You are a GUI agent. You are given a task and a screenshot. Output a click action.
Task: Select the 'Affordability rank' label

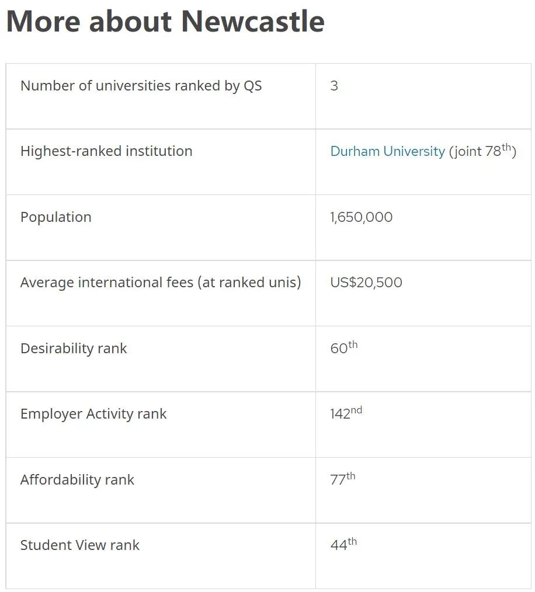(77, 480)
